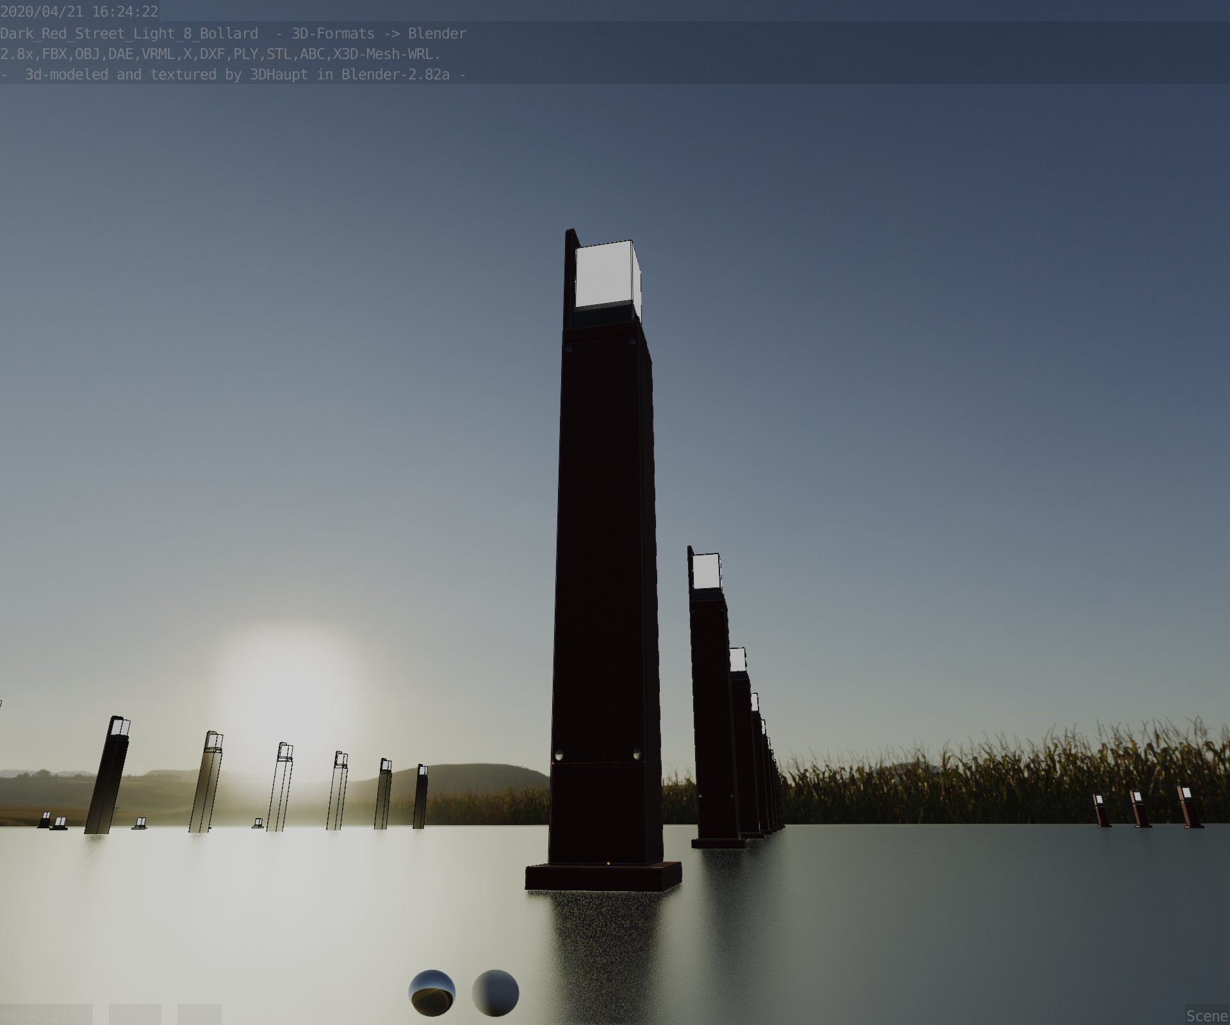
Task: Click the 3DHaupt author credit line
Action: pyautogui.click(x=233, y=74)
